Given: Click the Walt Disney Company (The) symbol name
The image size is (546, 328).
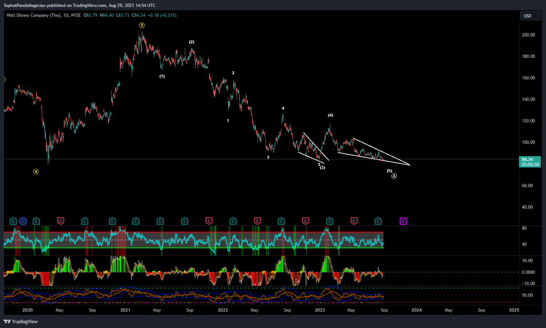Looking at the screenshot, I should [x=34, y=15].
